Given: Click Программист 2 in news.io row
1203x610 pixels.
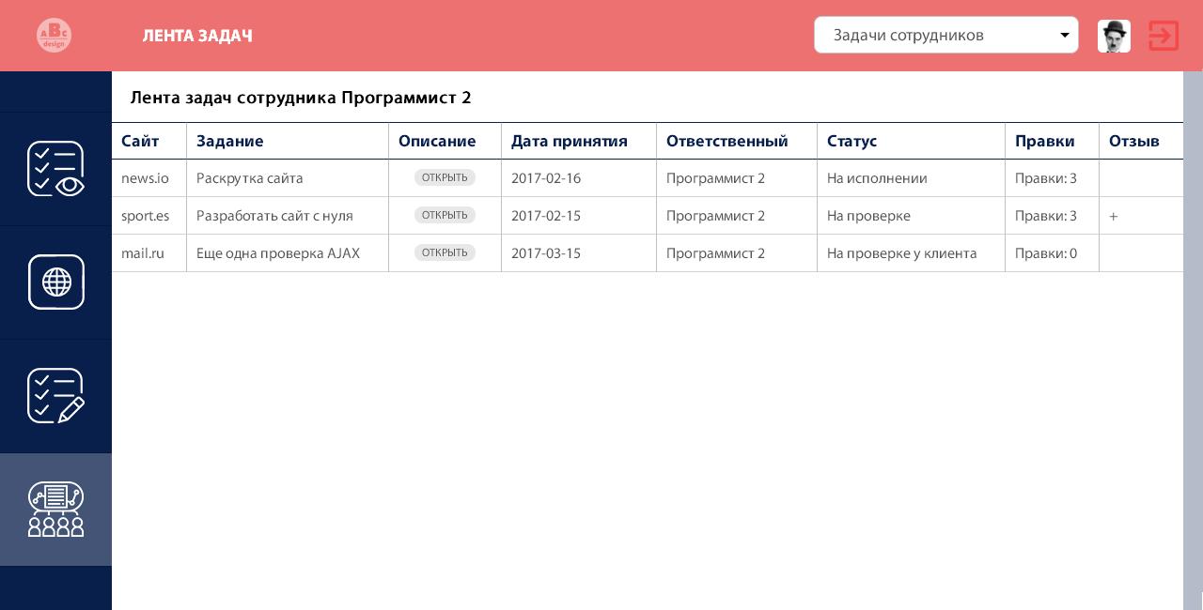Looking at the screenshot, I should click(x=715, y=178).
